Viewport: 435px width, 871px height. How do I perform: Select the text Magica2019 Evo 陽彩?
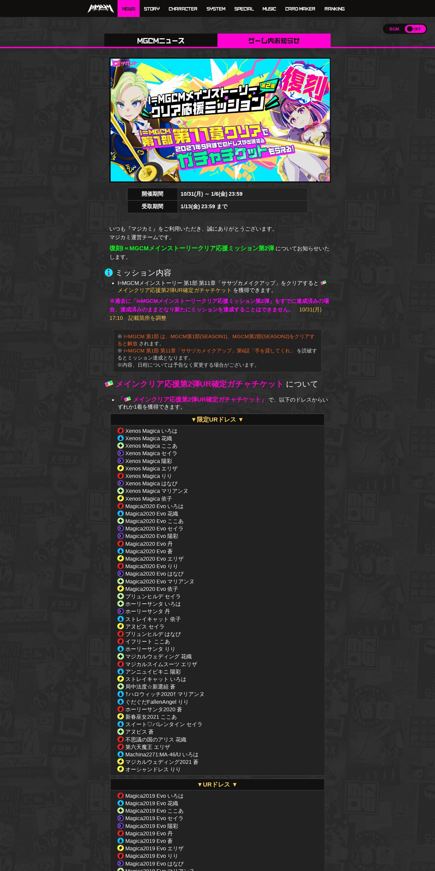tap(152, 826)
